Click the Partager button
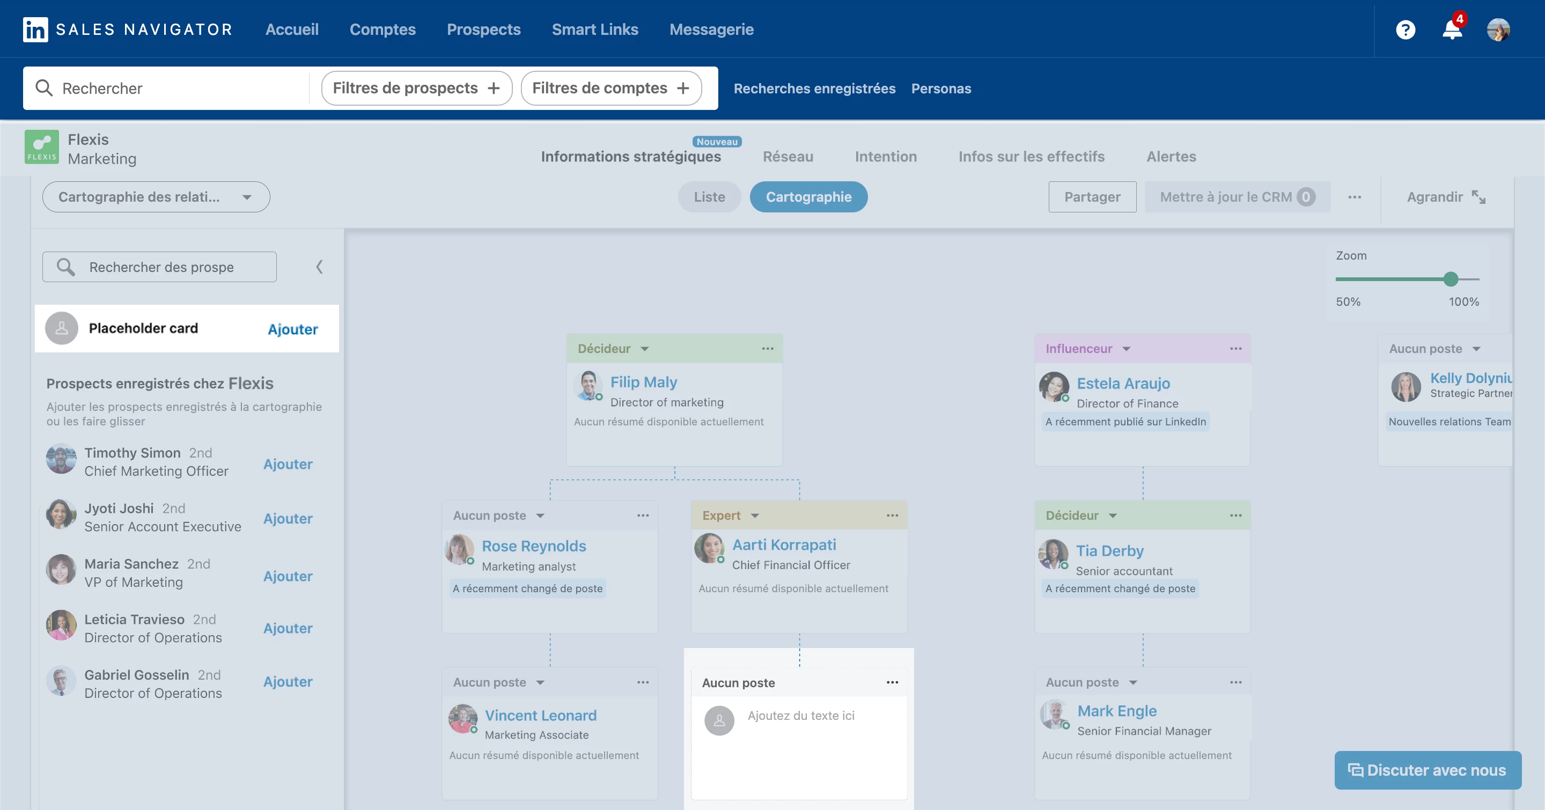 click(1092, 197)
